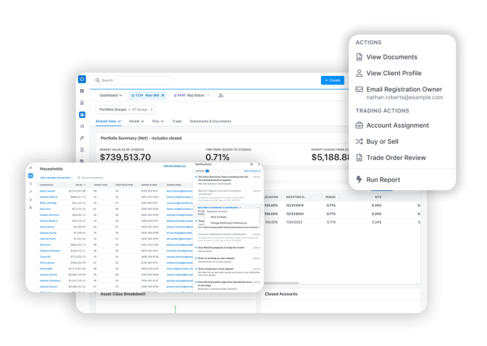Image resolution: width=487 pixels, height=346 pixels.
Task: Open the Willie Jennings household link
Action: pos(48,203)
